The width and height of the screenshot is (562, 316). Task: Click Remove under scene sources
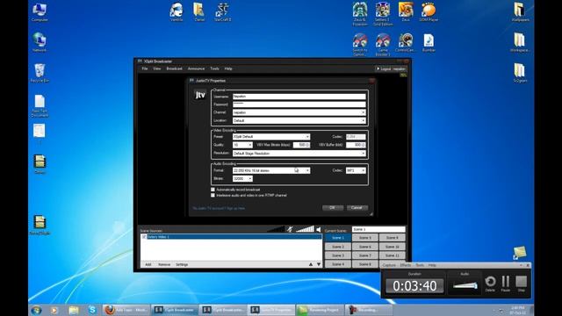(x=164, y=264)
